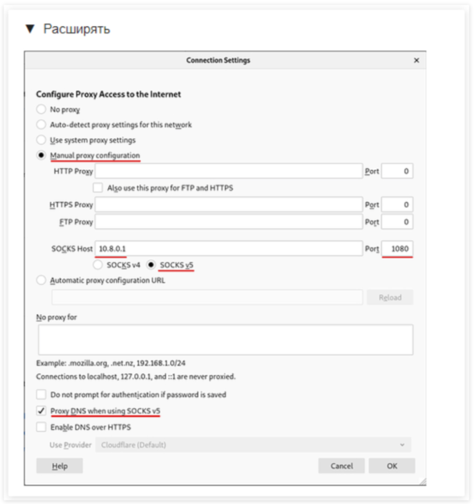Select the SOCKS v5 radio button
Screen dimensions: 474x504
(x=151, y=265)
